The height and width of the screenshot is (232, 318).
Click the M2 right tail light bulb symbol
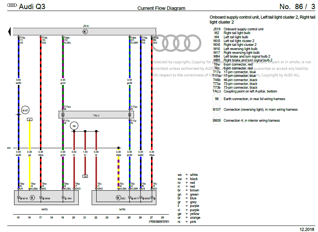pos(118,198)
